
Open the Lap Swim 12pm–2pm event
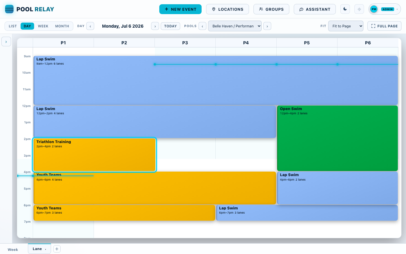click(155, 122)
